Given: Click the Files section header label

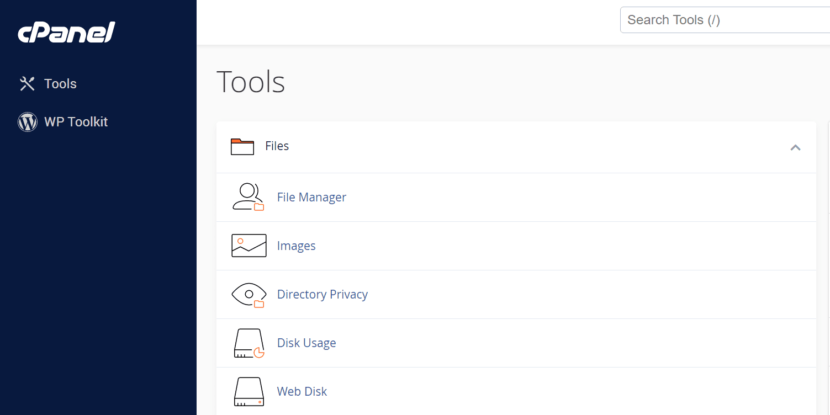Looking at the screenshot, I should pyautogui.click(x=277, y=146).
